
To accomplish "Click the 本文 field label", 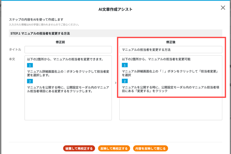I will [x=12, y=59].
